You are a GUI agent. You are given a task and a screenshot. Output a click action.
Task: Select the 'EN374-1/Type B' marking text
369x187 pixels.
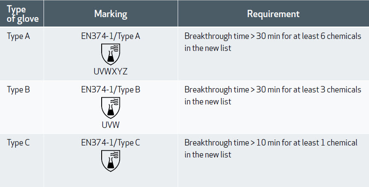click(x=111, y=90)
